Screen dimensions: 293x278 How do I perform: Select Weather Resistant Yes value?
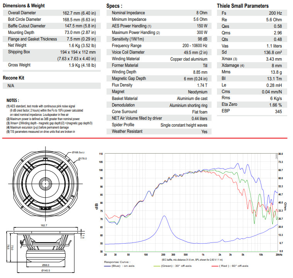pos(205,132)
